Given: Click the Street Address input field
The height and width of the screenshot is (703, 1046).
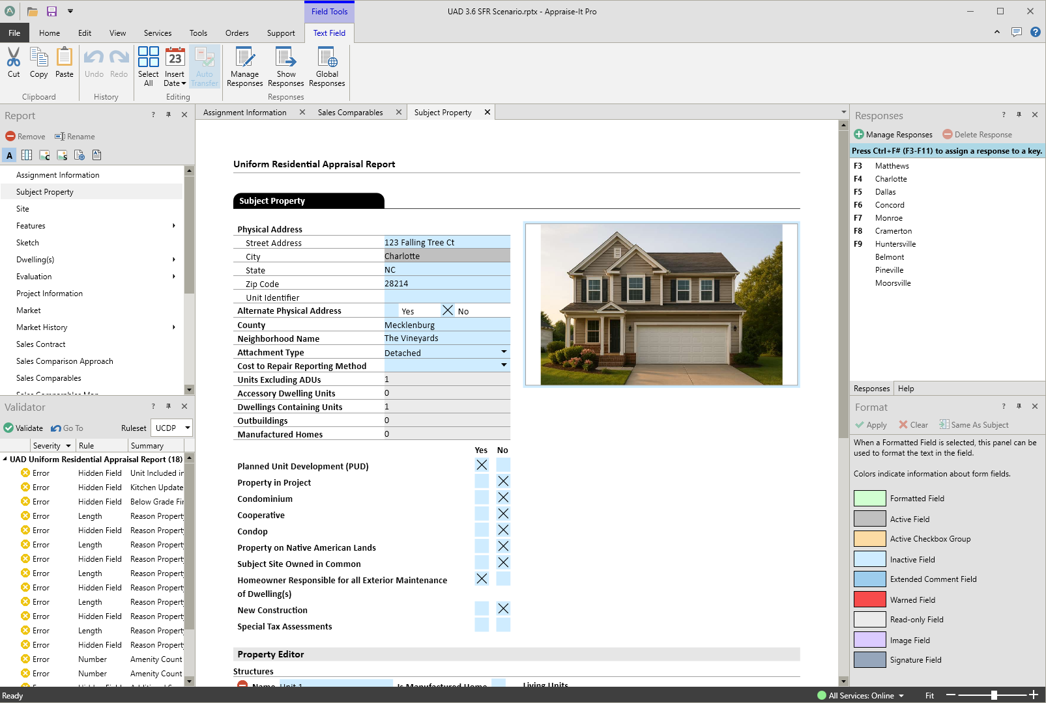Looking at the screenshot, I should point(446,242).
